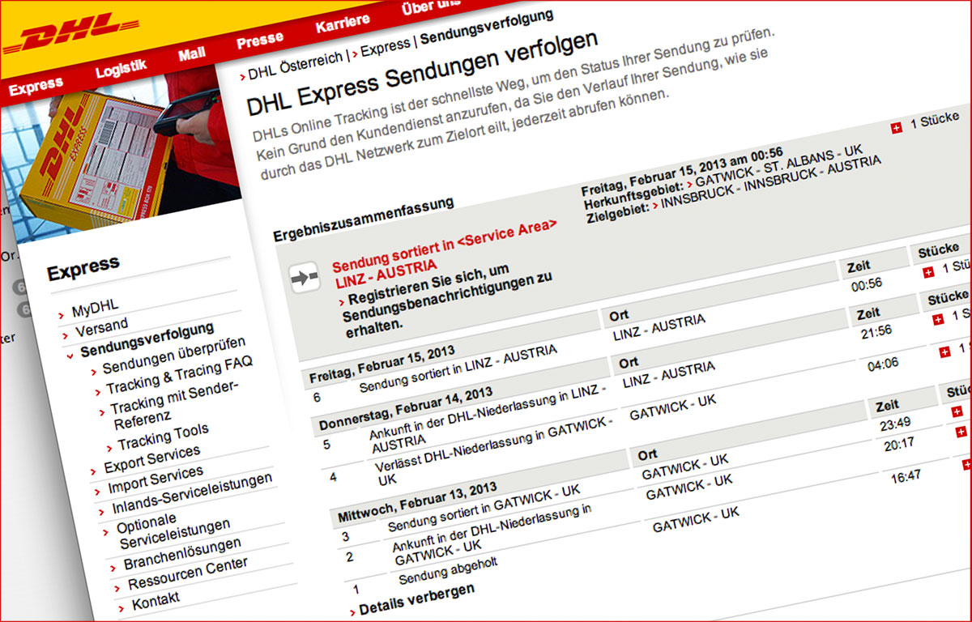Click the 'Donnerstag, Februar 14, 2013' date header
Viewport: 972px width, 622px height.
(407, 409)
